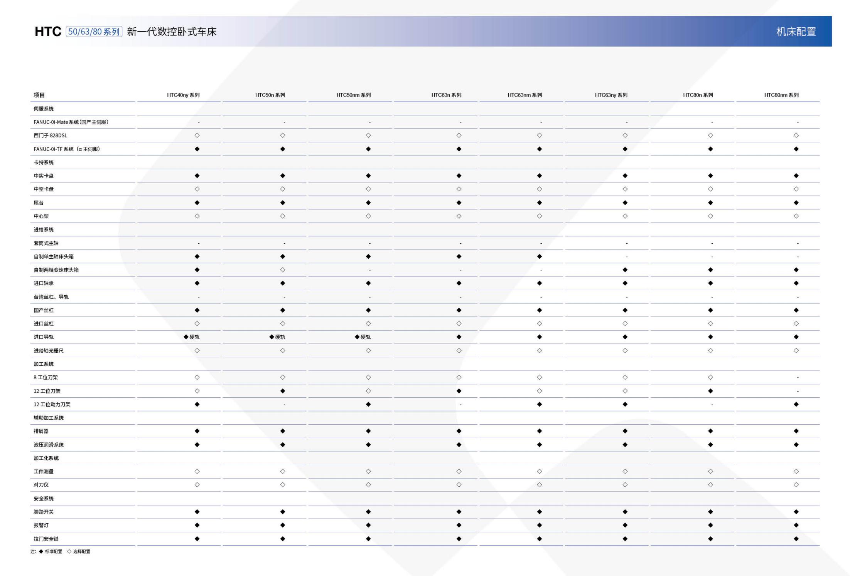Toggle the 西门子 828DSL option for HTC40ny
Image resolution: width=850 pixels, height=576 pixels.
[197, 135]
